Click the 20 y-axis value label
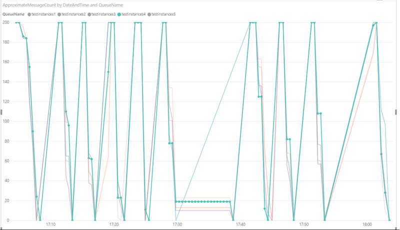This screenshot has height=230, width=400. click(6, 201)
